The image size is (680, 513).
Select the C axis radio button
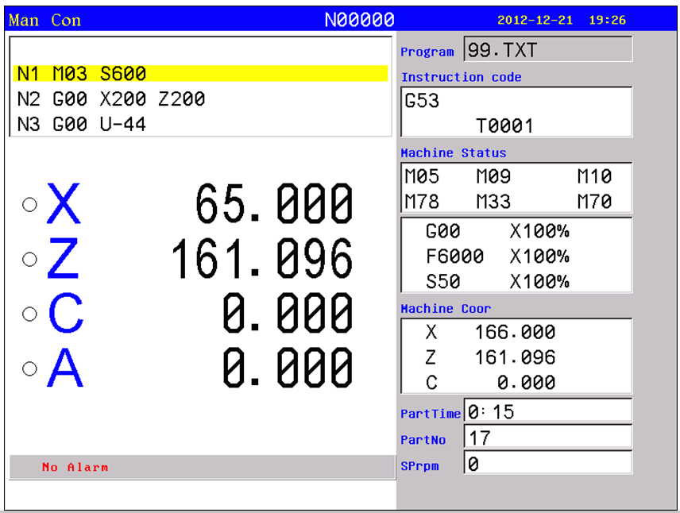click(29, 314)
